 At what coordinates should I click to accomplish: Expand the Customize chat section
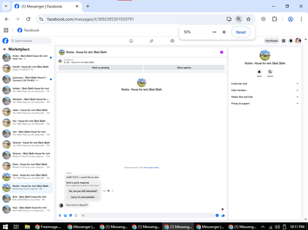tap(265, 84)
